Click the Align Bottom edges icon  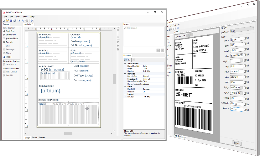pos(118,49)
